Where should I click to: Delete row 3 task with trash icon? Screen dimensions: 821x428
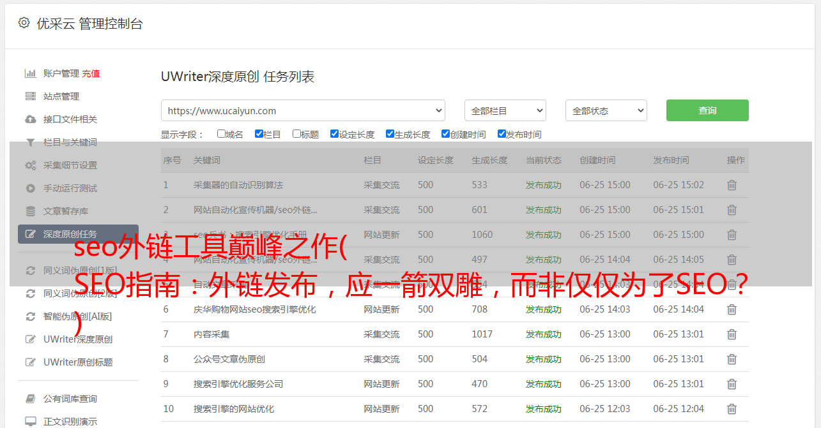pyautogui.click(x=732, y=235)
